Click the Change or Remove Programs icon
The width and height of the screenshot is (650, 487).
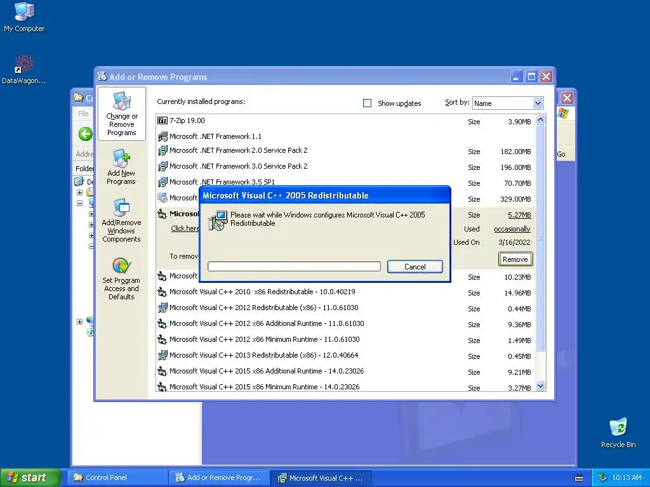pyautogui.click(x=121, y=101)
